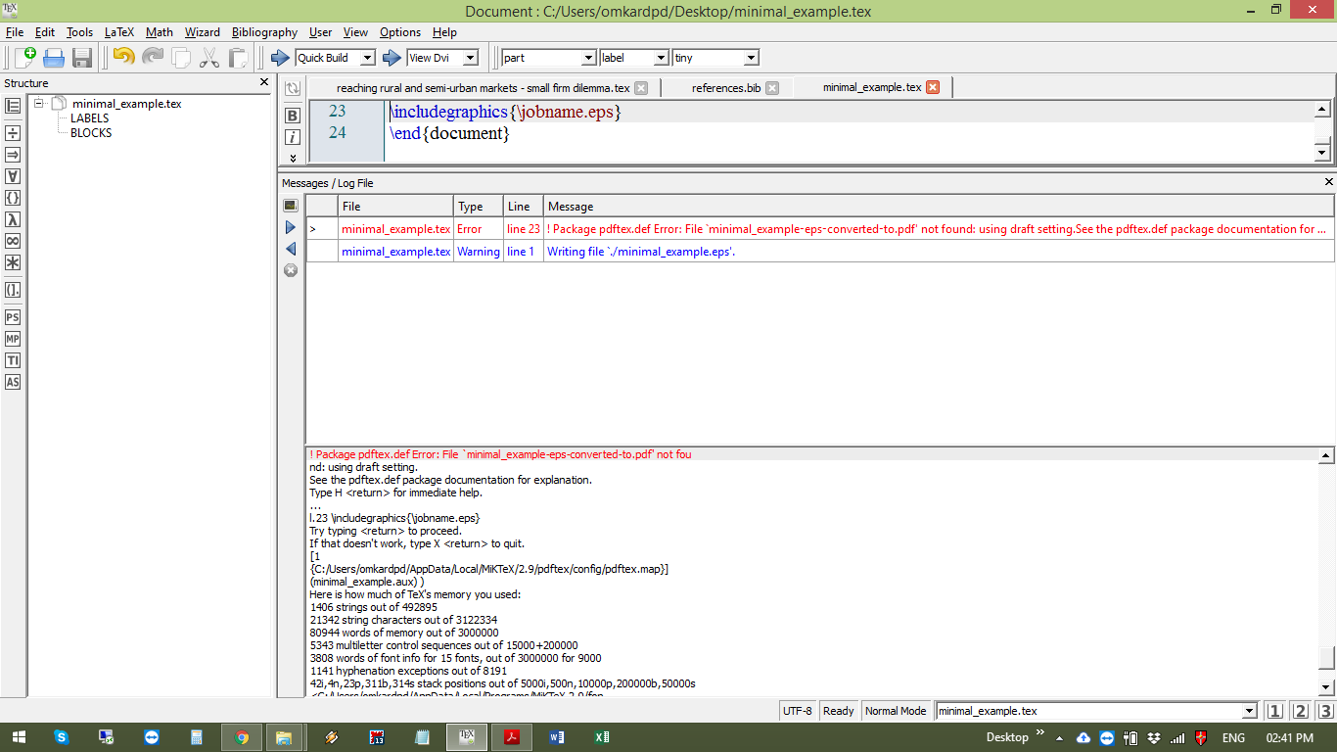Image resolution: width=1337 pixels, height=752 pixels.
Task: Paste using the clipboard icon
Action: (x=238, y=57)
